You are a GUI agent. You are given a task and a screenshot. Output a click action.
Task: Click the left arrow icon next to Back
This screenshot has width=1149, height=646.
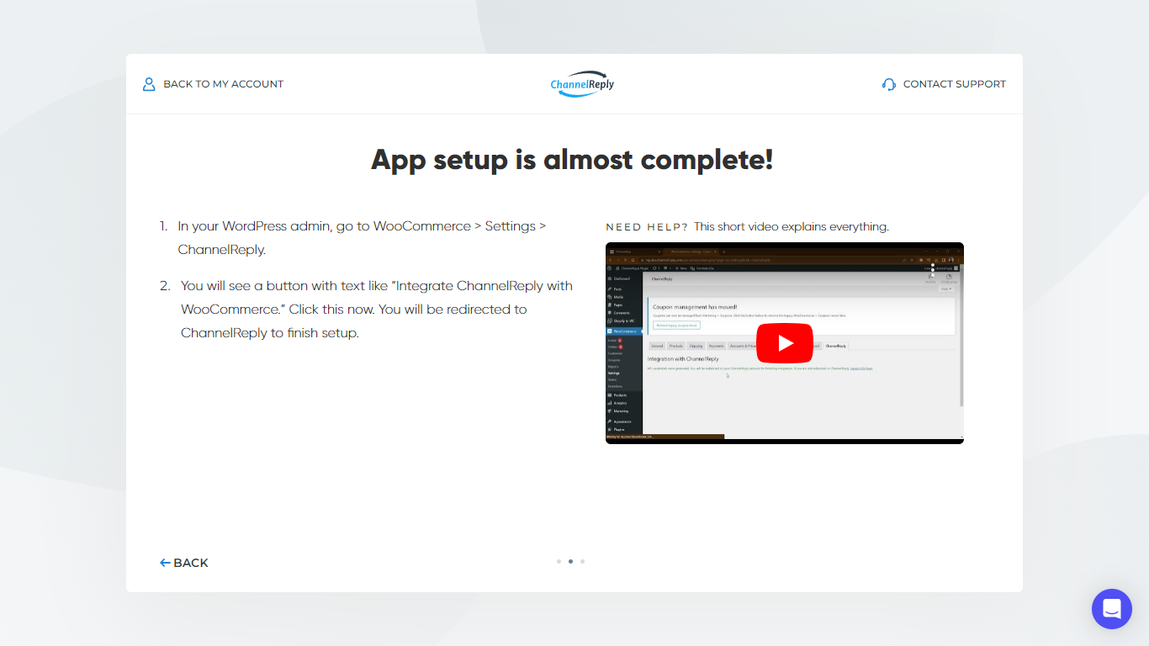pos(165,563)
